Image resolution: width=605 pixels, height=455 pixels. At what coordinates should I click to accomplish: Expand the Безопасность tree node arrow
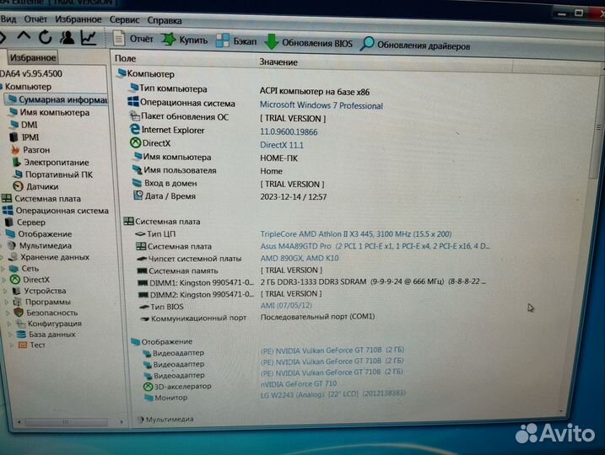pos(8,313)
